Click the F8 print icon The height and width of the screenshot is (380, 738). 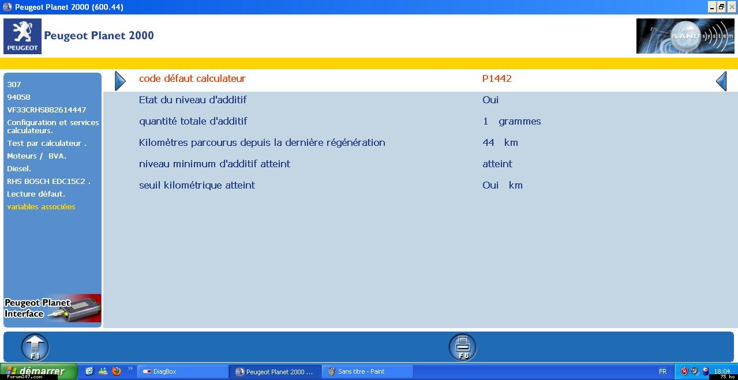pyautogui.click(x=463, y=347)
